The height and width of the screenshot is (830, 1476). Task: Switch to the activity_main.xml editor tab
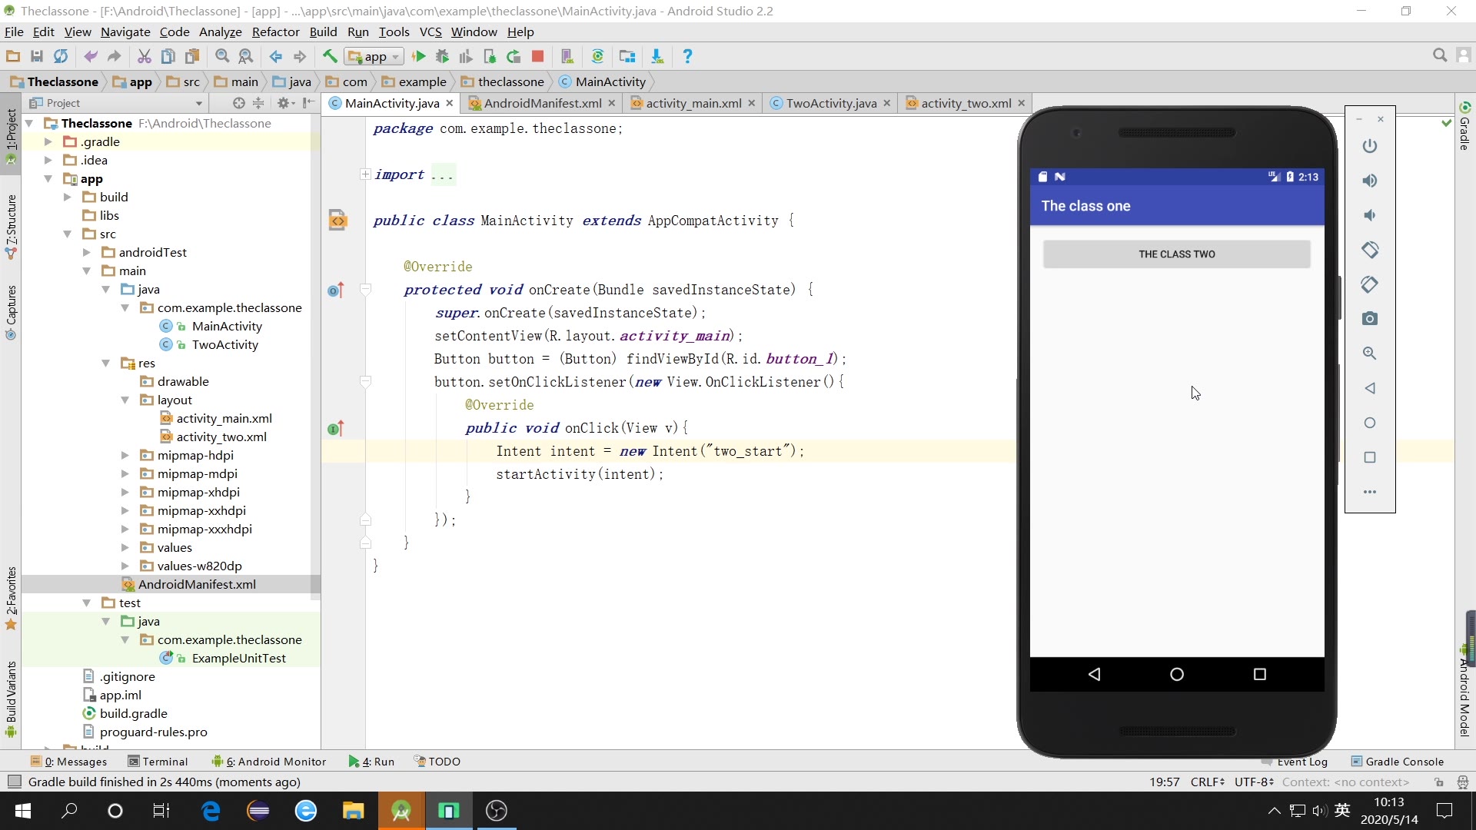[x=691, y=103]
